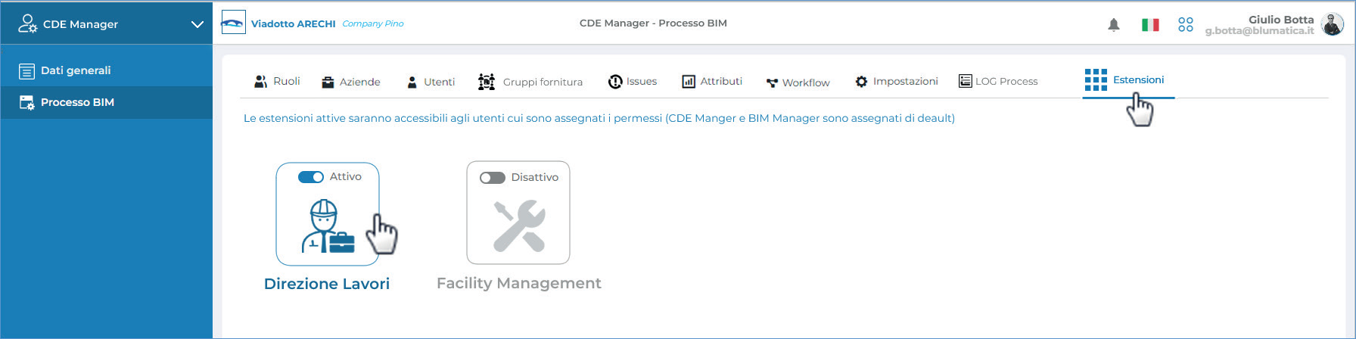Open the Italian flag language selector
This screenshot has width=1356, height=339.
point(1150,25)
